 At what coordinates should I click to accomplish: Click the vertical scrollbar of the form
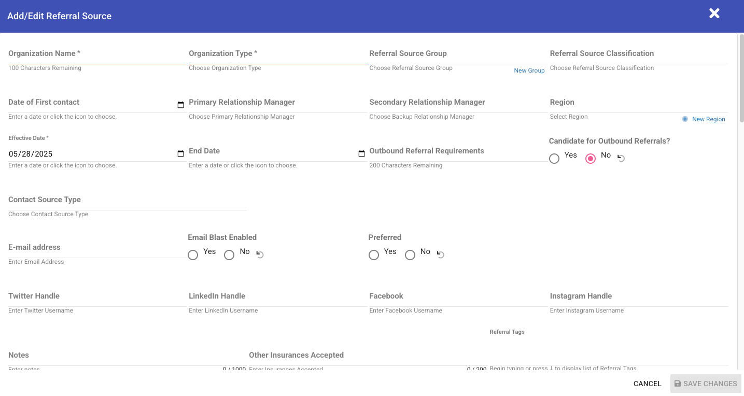point(741,78)
